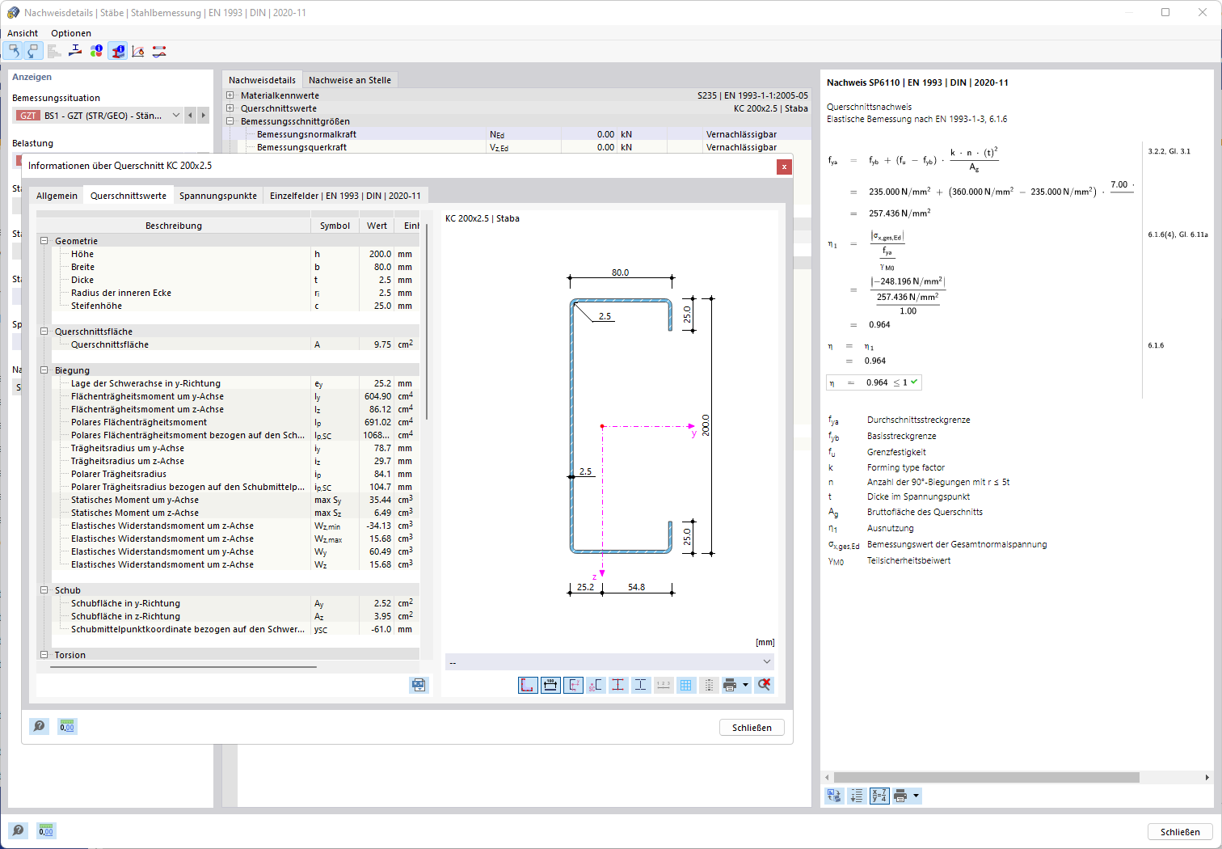
Task: Open the Einzelfelder EN 1993 tab
Action: pyautogui.click(x=345, y=196)
